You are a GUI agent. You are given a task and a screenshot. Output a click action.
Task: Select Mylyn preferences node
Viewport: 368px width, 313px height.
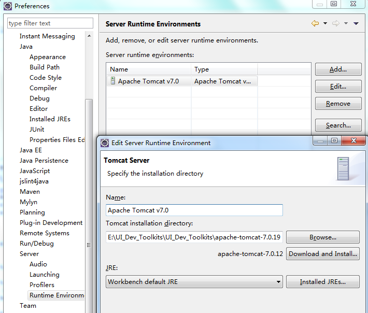point(29,202)
